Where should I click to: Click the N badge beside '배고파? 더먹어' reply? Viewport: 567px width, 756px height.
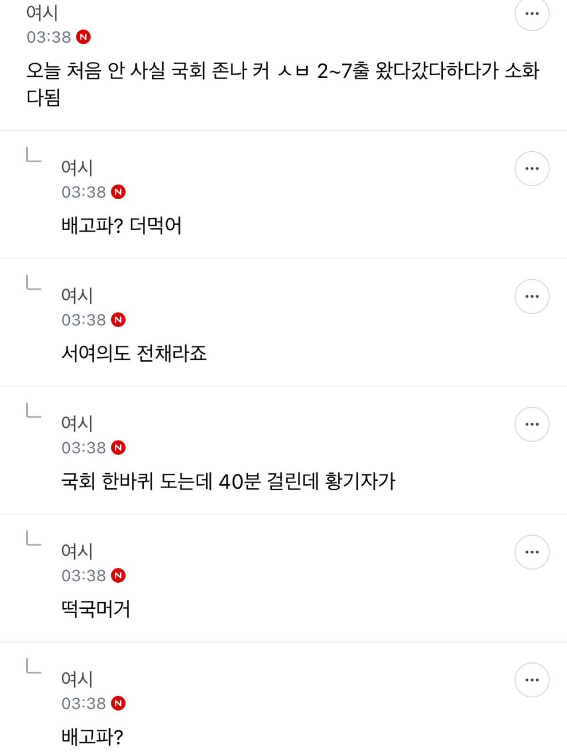pos(118,192)
